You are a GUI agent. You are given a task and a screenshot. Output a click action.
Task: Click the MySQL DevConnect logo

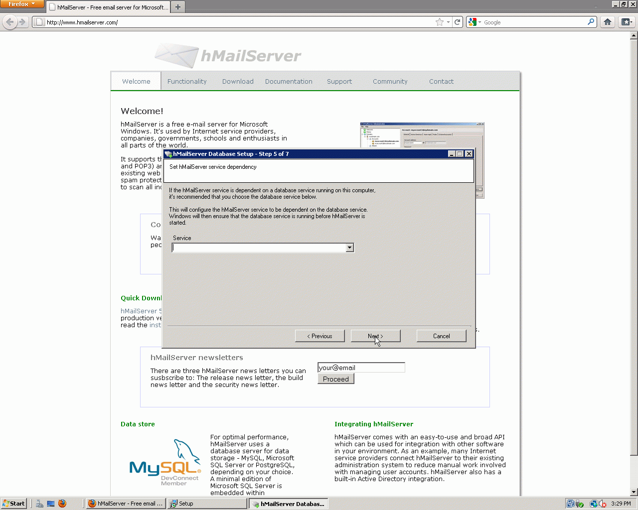coord(165,463)
